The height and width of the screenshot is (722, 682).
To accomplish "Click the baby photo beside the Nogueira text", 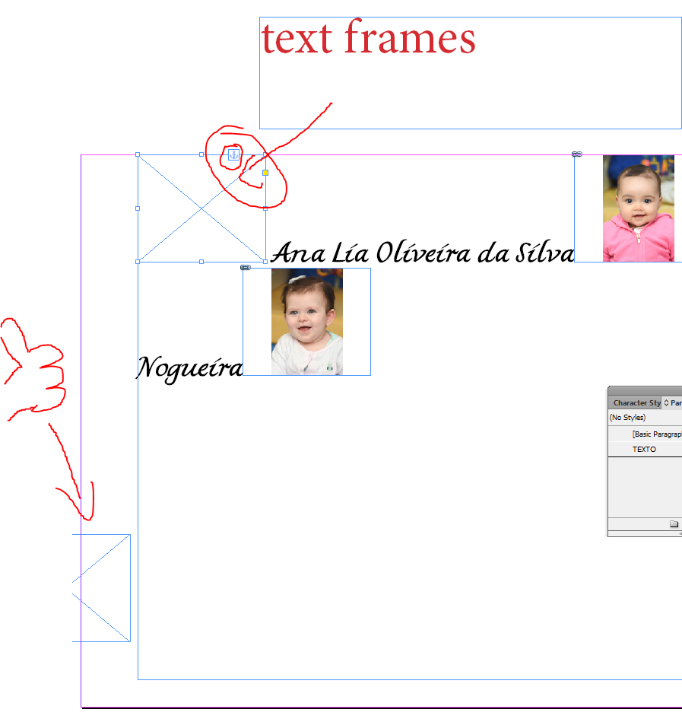I will [305, 322].
